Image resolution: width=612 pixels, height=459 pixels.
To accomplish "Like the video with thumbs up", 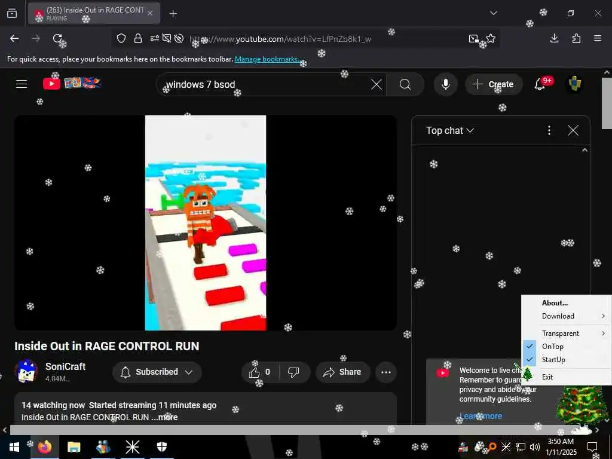I will pos(260,372).
